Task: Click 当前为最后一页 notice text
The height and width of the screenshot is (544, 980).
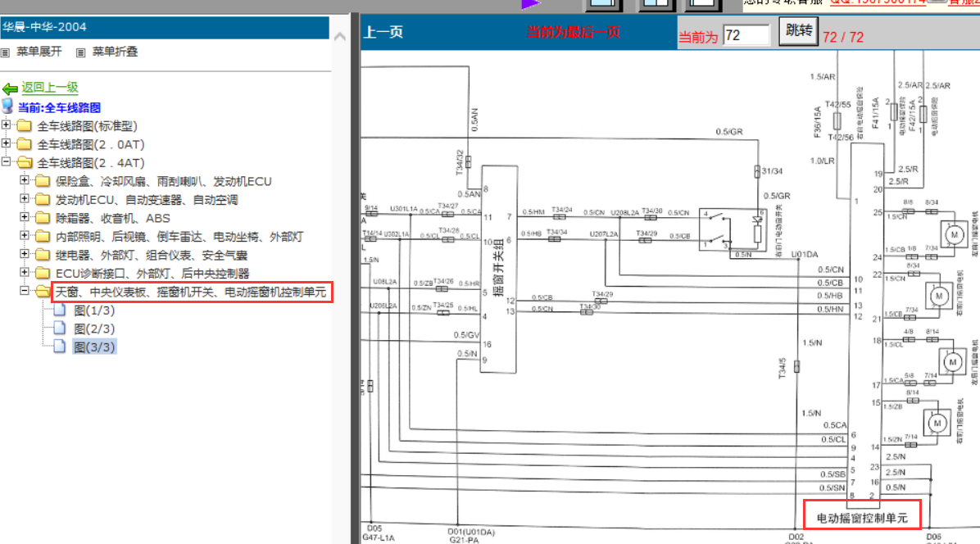Action: pyautogui.click(x=573, y=32)
